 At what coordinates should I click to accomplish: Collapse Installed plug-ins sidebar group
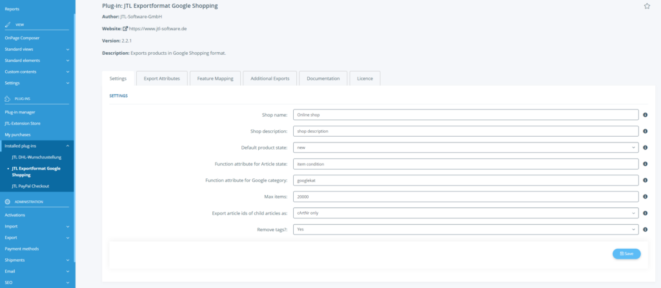(x=37, y=146)
